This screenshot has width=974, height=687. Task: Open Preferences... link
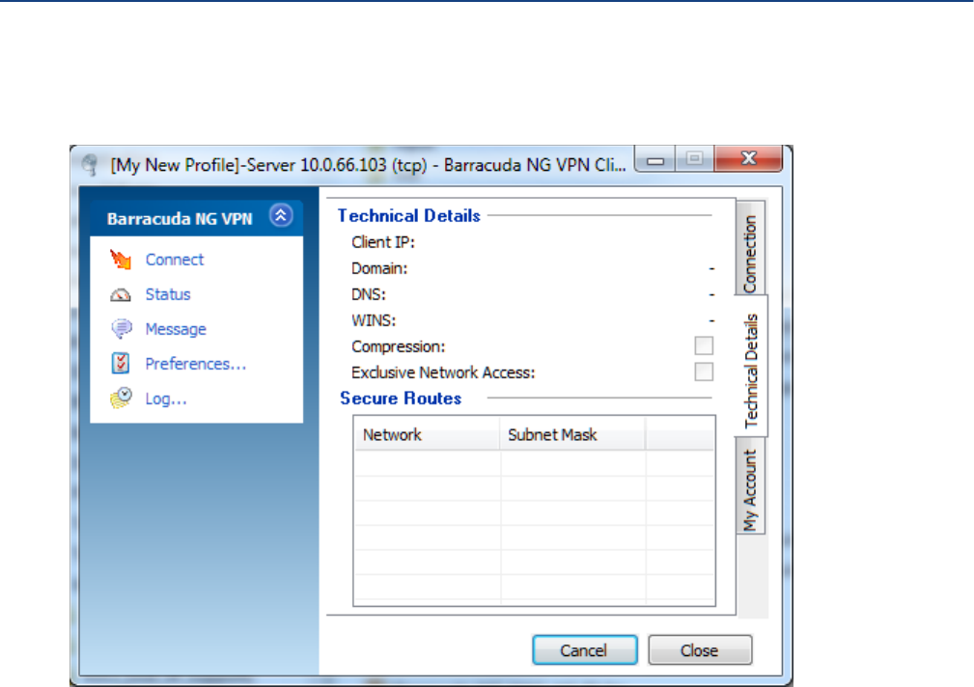pyautogui.click(x=196, y=364)
